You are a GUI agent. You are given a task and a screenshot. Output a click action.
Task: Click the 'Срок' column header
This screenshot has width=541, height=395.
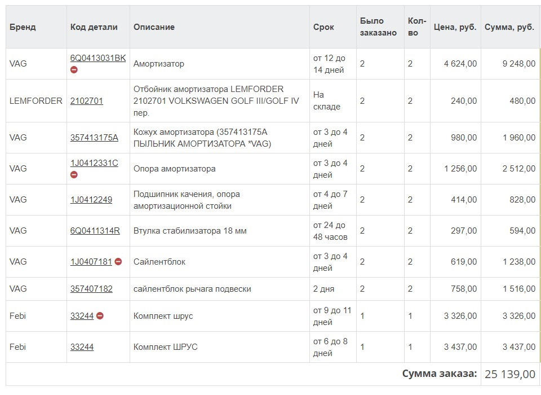[323, 27]
